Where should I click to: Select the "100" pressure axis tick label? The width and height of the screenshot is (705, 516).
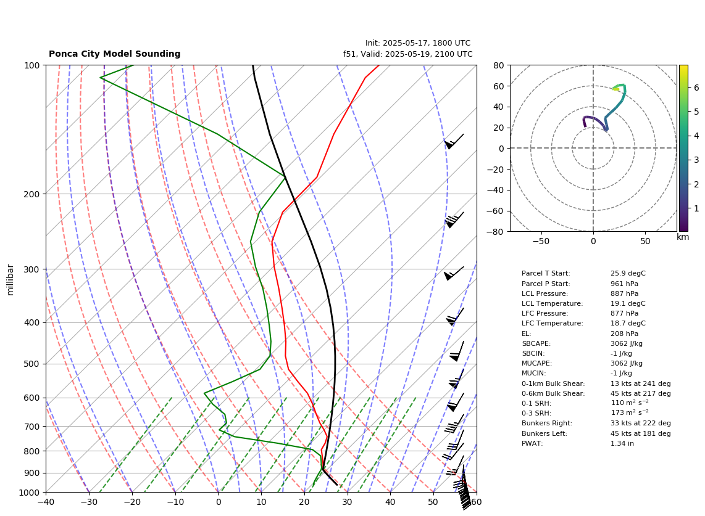click(x=32, y=65)
